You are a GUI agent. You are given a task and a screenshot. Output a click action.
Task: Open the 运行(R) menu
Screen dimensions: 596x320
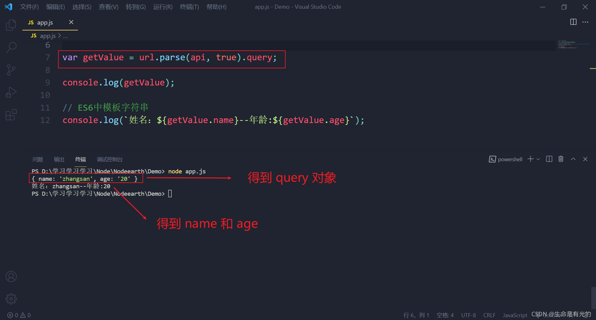click(x=163, y=7)
